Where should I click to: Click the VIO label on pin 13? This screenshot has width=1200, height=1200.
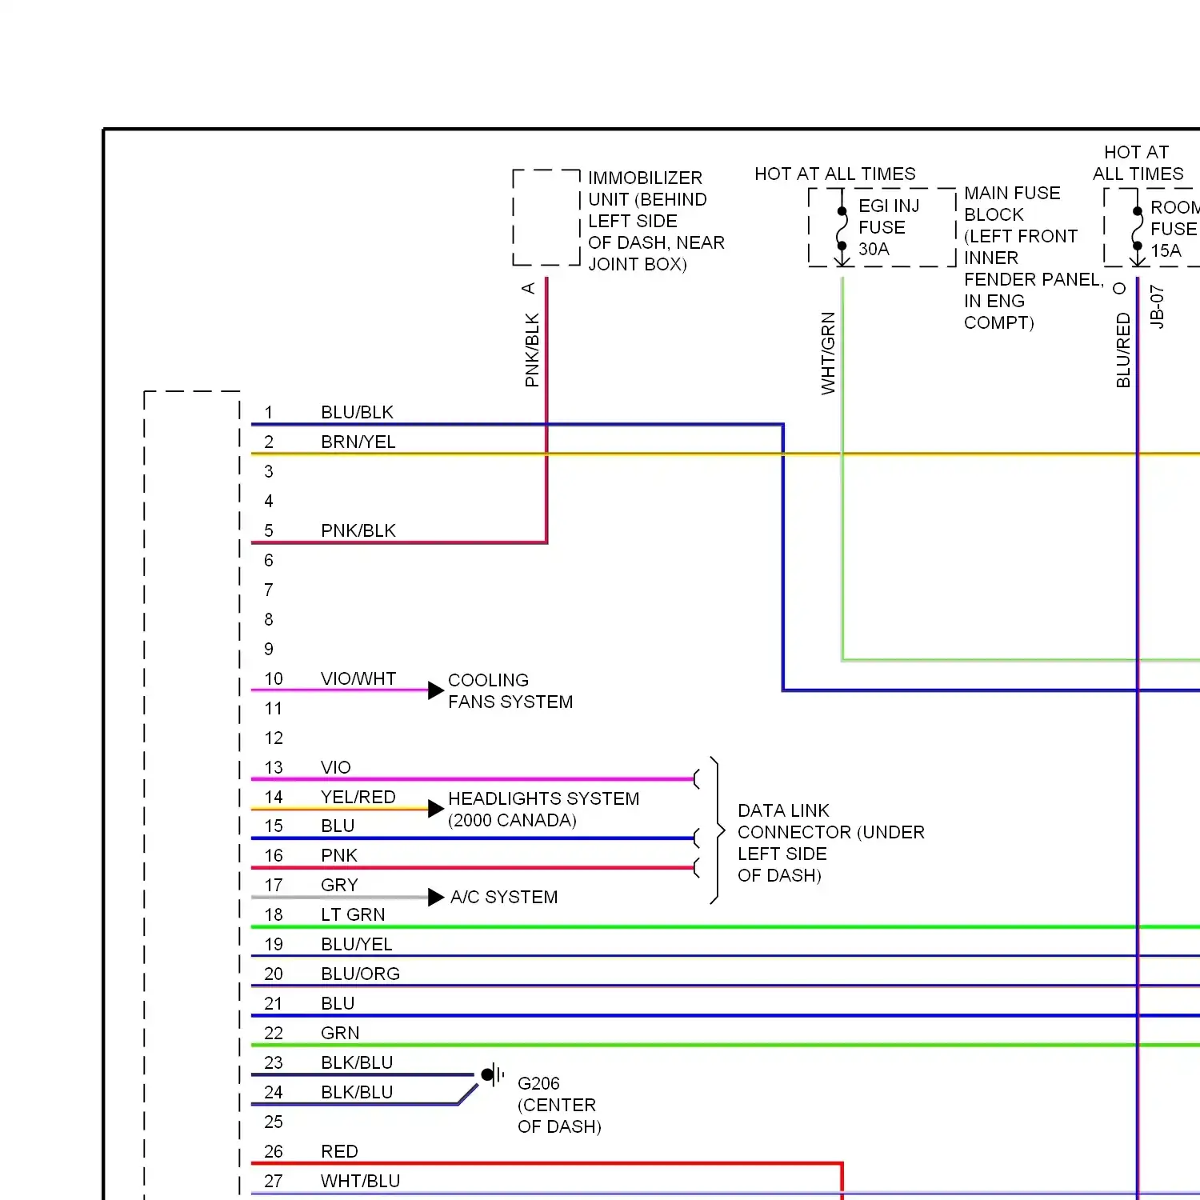click(335, 767)
